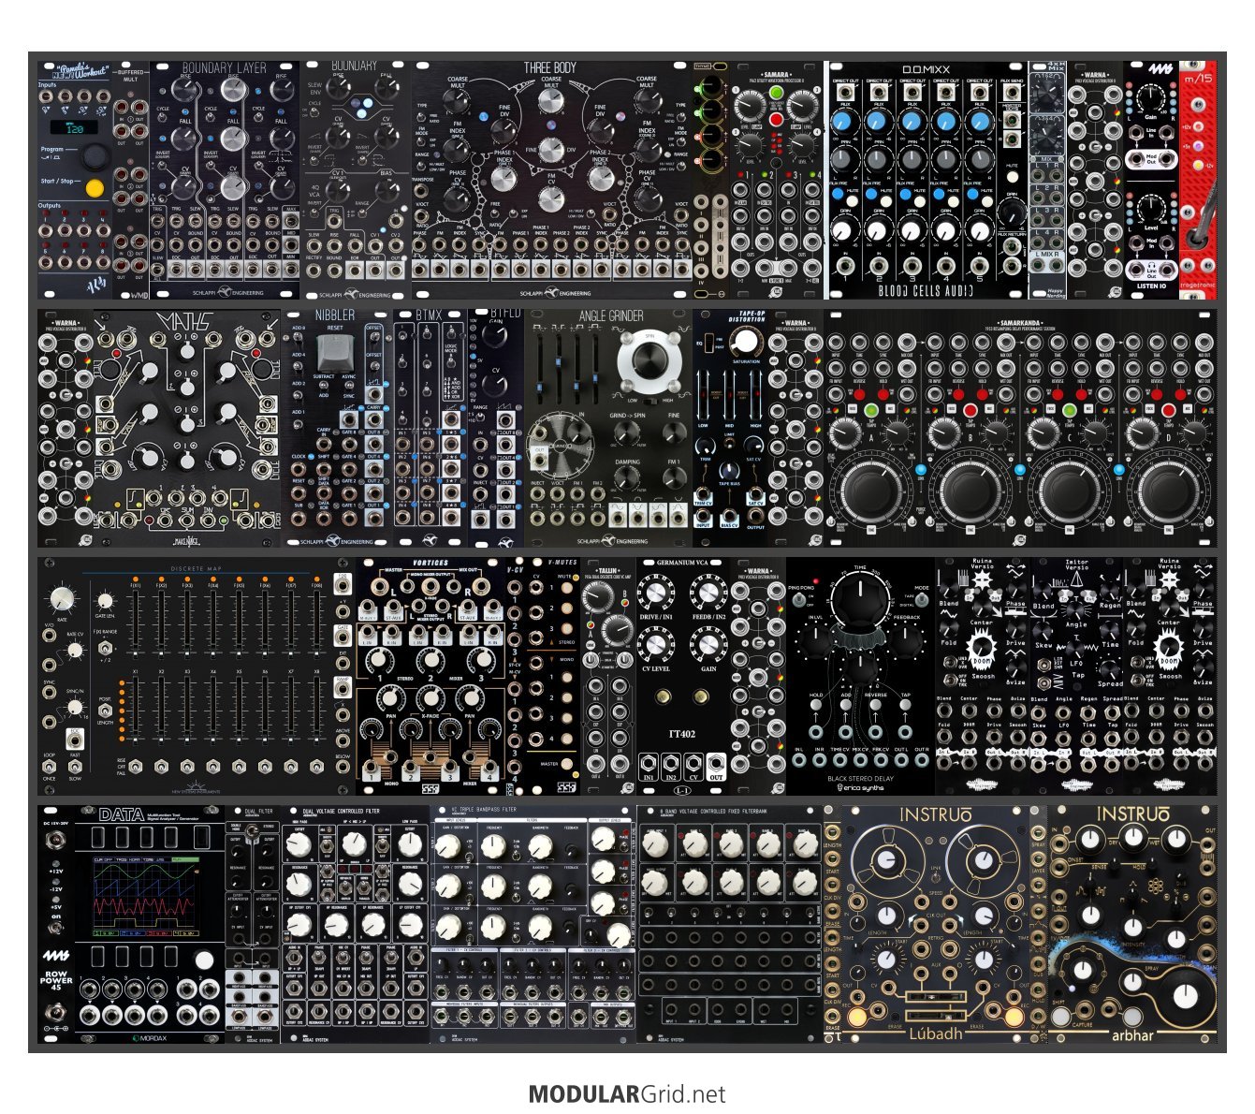Click the Drive / IN1 knob on Germanium VCA
This screenshot has width=1255, height=1114.
tap(656, 594)
